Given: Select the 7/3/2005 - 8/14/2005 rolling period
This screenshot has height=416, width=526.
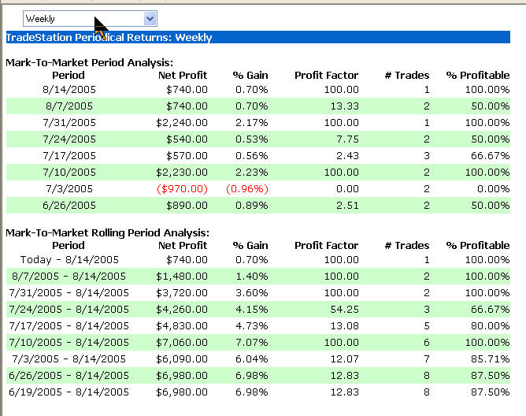Looking at the screenshot, I should (69, 359).
